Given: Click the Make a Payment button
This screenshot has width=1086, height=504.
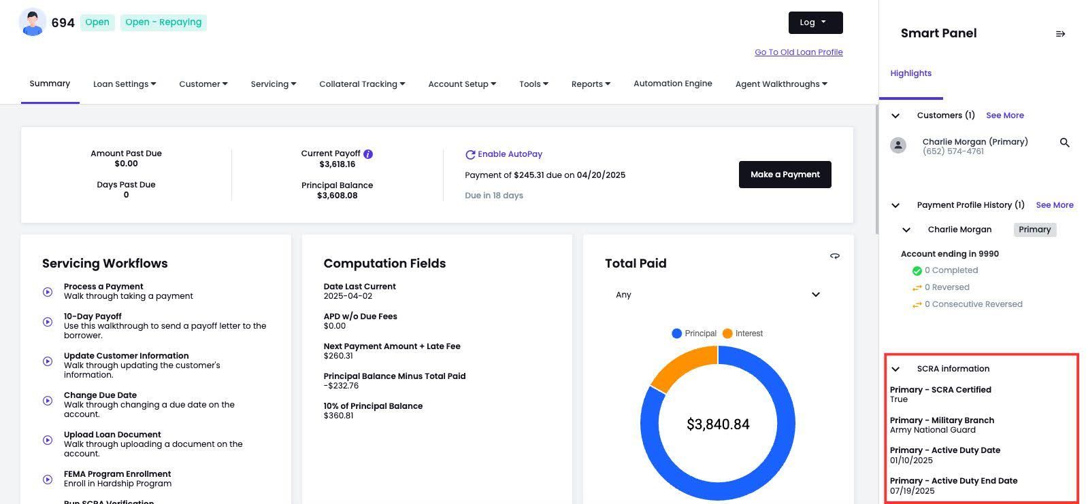Looking at the screenshot, I should (x=785, y=175).
